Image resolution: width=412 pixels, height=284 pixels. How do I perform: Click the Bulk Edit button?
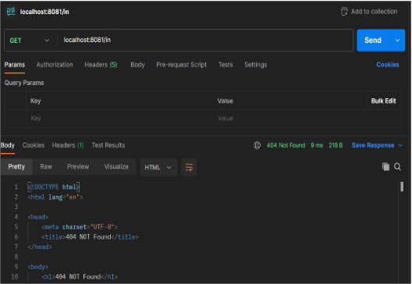point(383,101)
